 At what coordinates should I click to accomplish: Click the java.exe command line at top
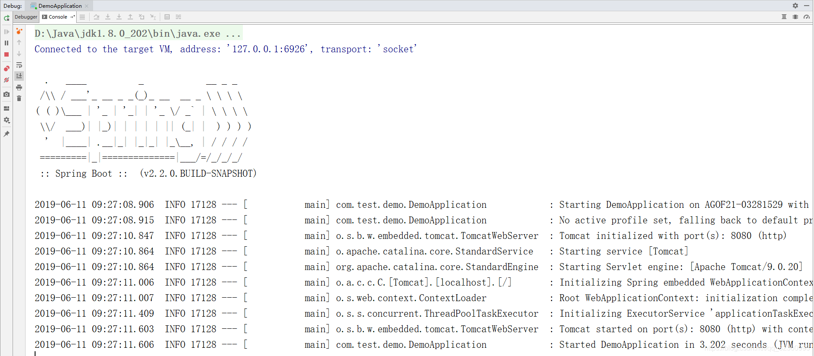tap(138, 33)
